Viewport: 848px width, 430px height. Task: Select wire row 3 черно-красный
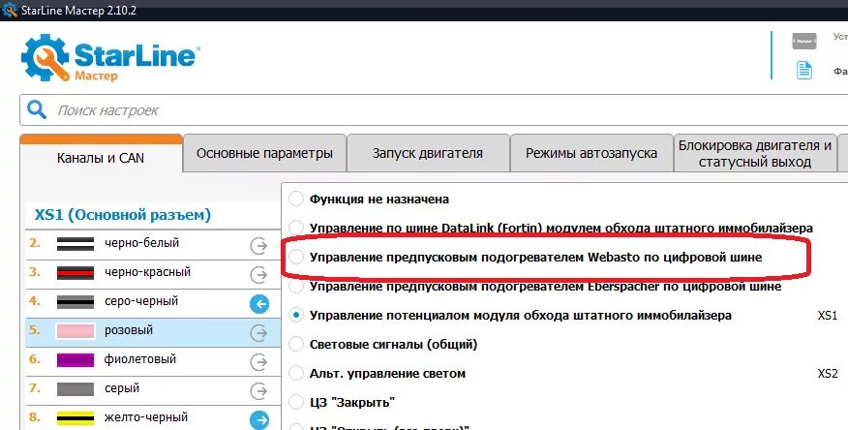pyautogui.click(x=153, y=274)
